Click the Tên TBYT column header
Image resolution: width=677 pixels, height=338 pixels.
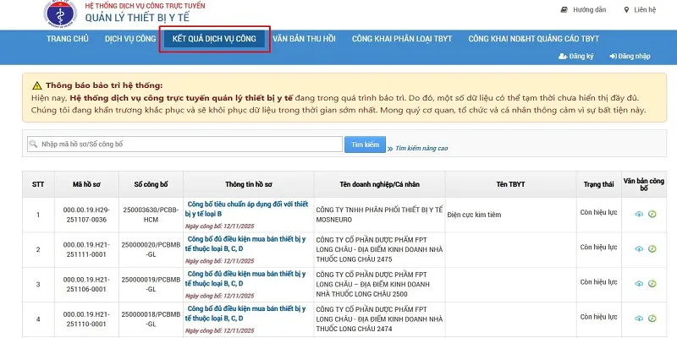(511, 184)
